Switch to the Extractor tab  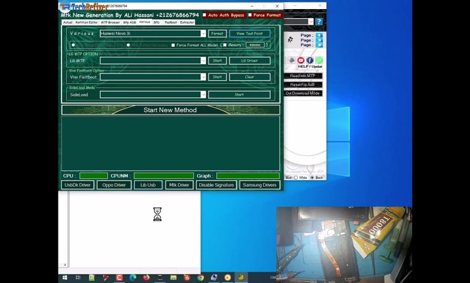pyautogui.click(x=187, y=22)
